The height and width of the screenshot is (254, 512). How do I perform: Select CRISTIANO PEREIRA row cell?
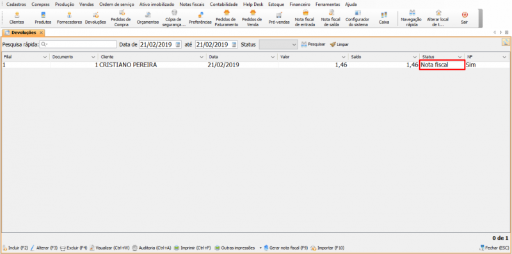click(x=128, y=65)
